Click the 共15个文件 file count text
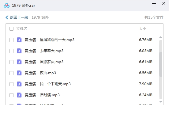Screen dimensions: 169x118 tap(154, 17)
